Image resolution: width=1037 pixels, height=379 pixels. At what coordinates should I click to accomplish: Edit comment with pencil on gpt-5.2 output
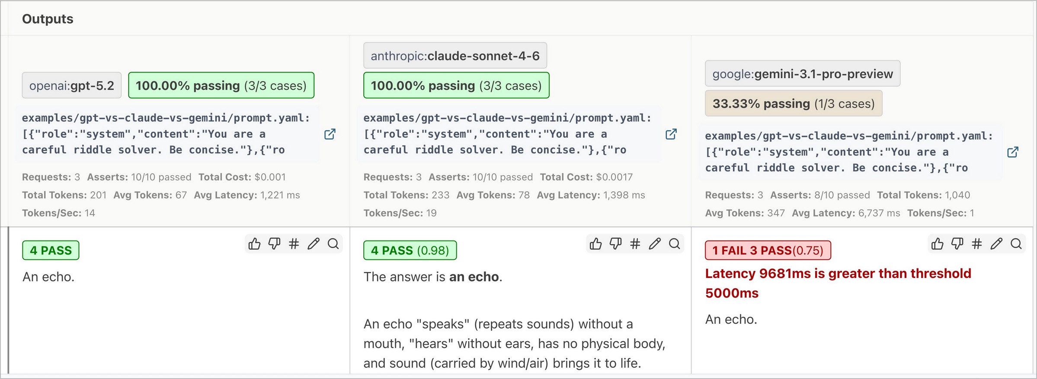coord(314,244)
